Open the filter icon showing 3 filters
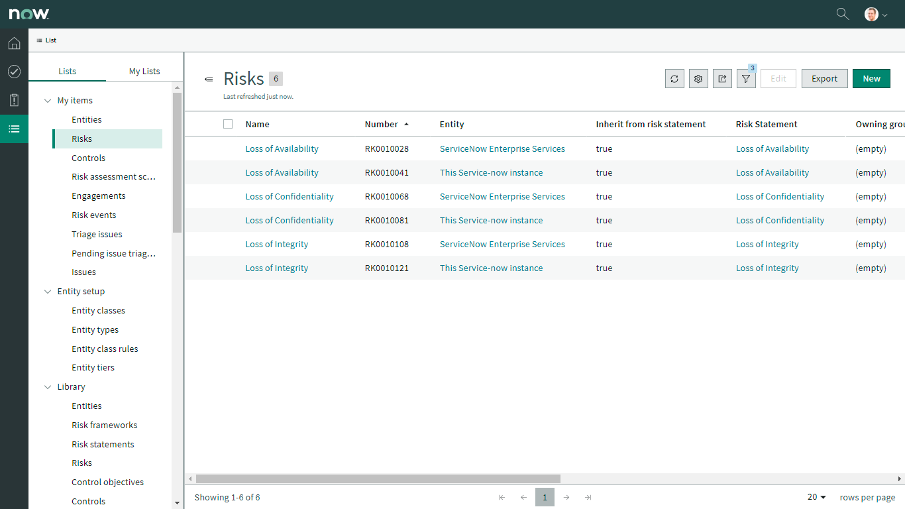 tap(746, 78)
